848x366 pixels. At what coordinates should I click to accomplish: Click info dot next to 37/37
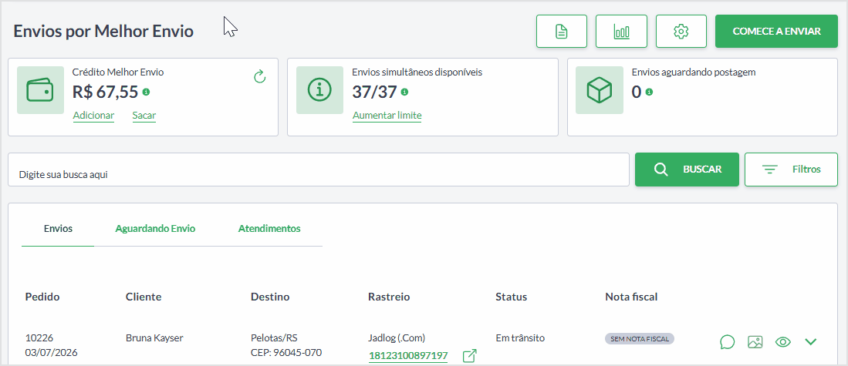pyautogui.click(x=404, y=92)
